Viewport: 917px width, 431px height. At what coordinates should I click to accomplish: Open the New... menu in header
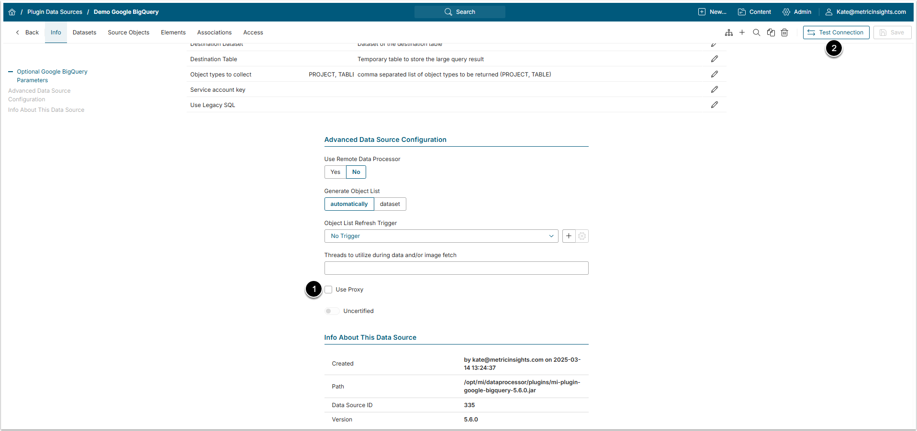(712, 12)
